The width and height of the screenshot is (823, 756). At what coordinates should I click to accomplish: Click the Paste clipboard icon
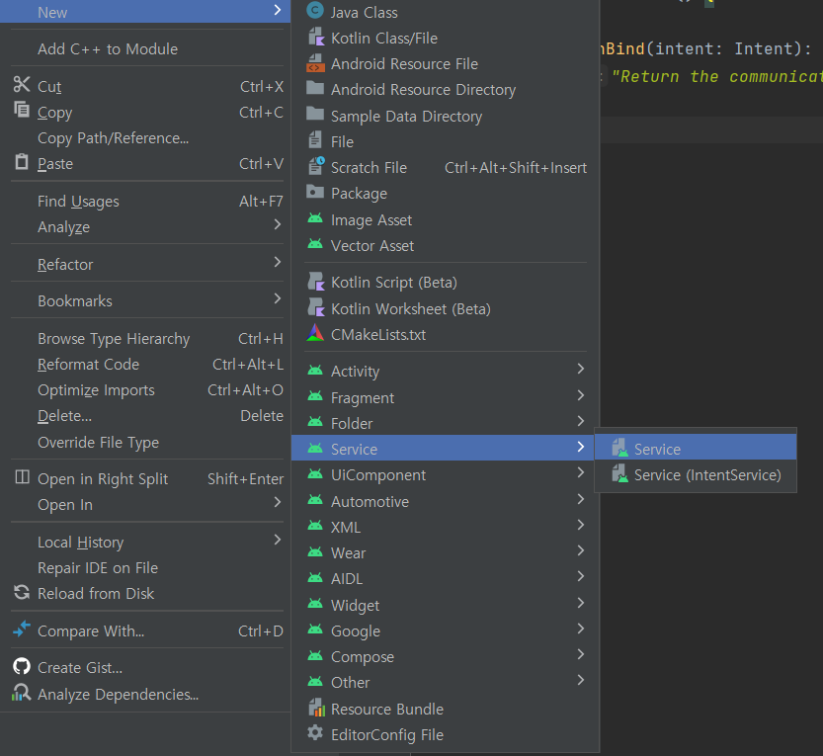22,162
